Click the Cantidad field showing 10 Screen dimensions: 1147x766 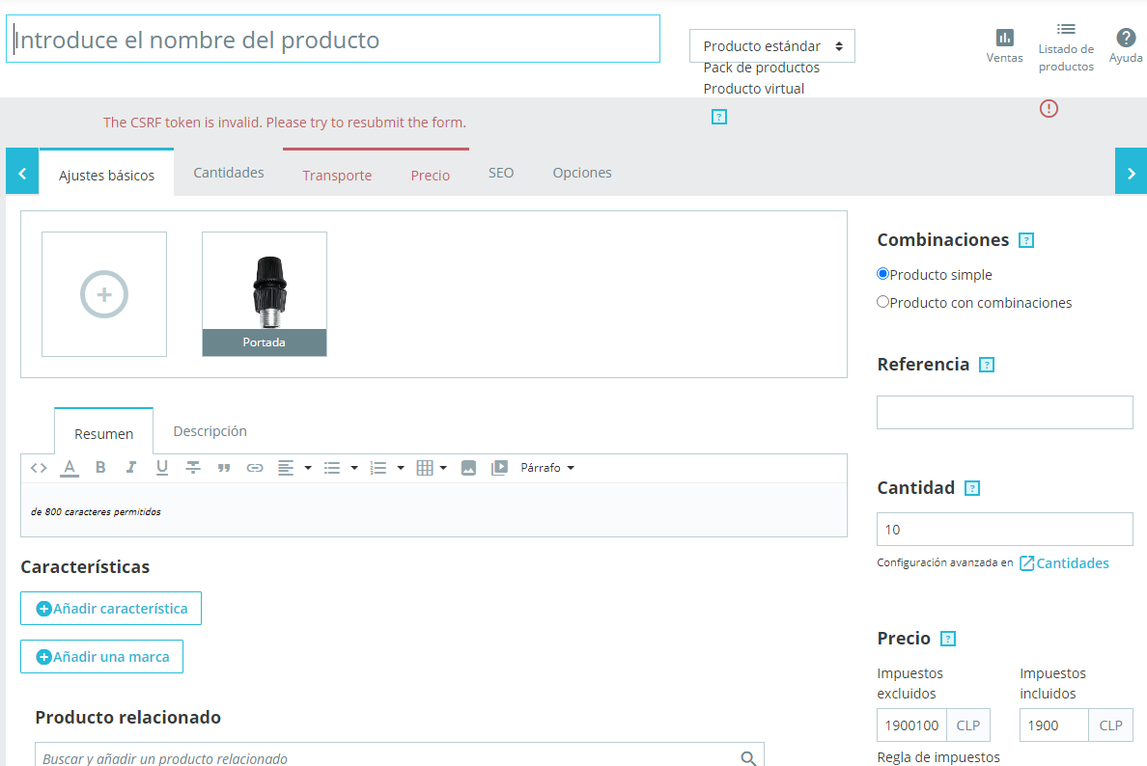[1004, 530]
